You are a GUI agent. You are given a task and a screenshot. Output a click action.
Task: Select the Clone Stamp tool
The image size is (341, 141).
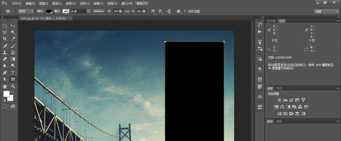point(5,52)
